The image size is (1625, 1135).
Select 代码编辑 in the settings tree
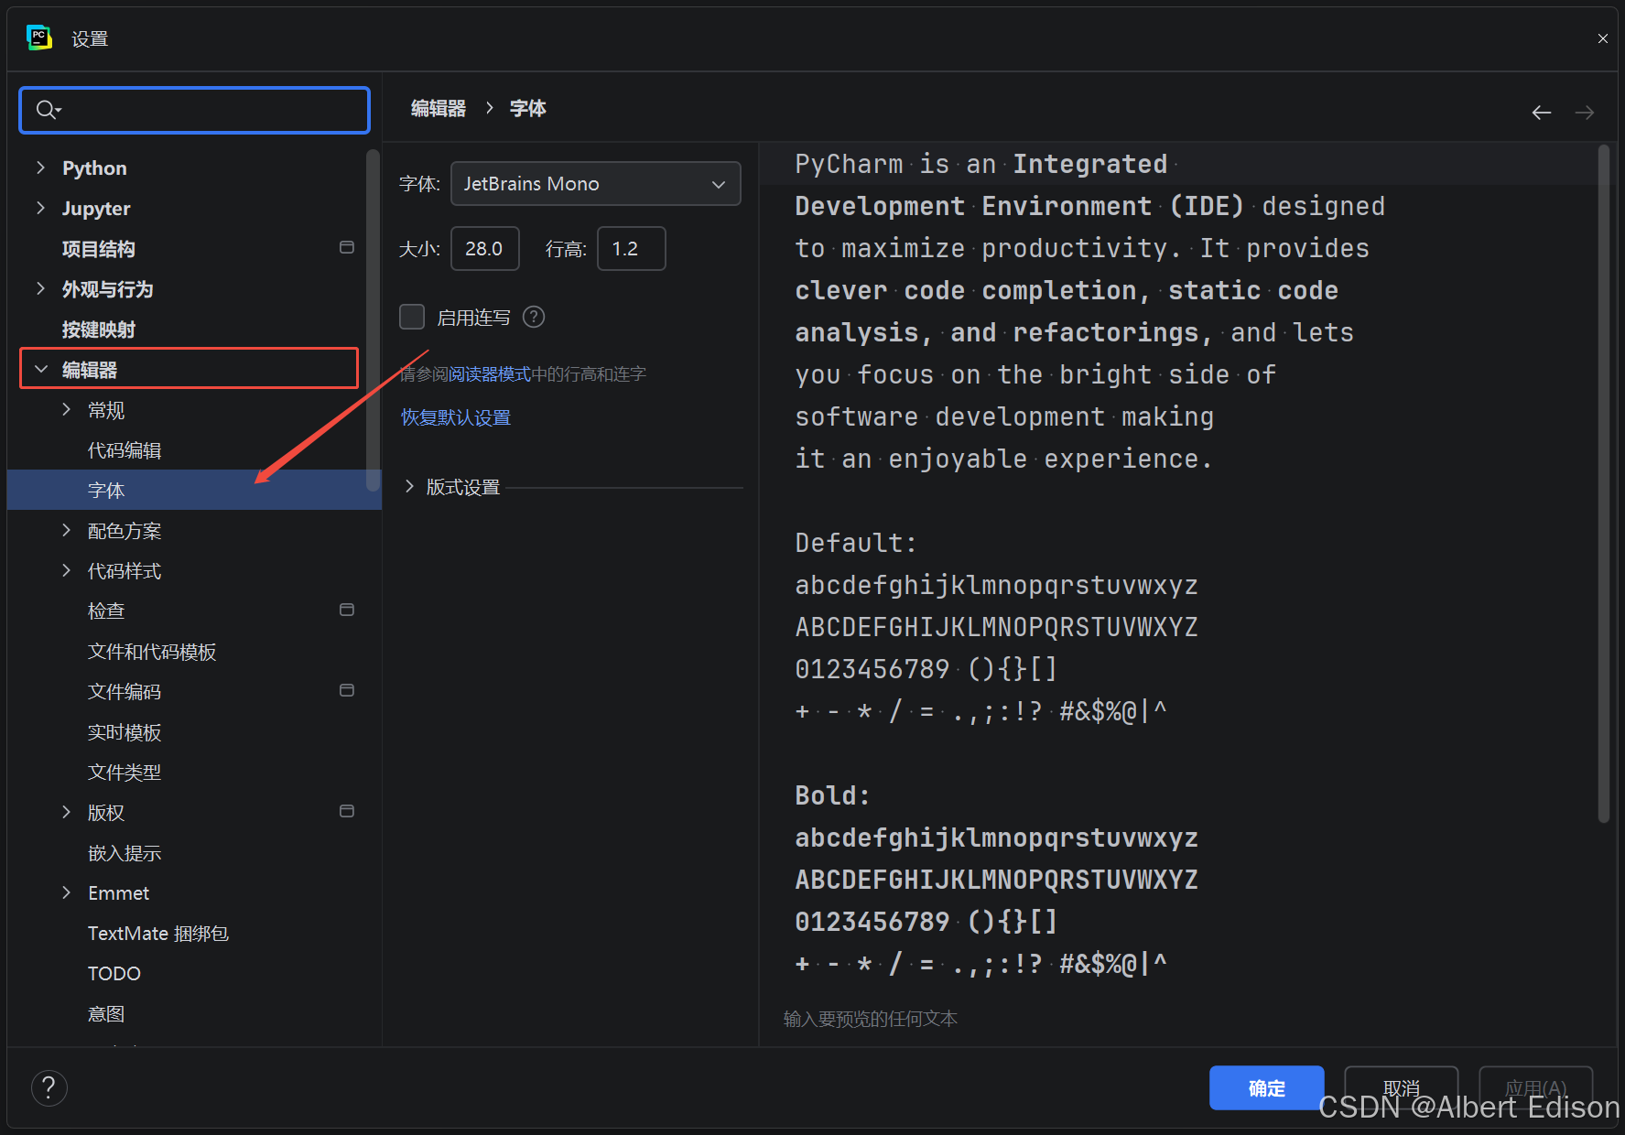tap(125, 450)
